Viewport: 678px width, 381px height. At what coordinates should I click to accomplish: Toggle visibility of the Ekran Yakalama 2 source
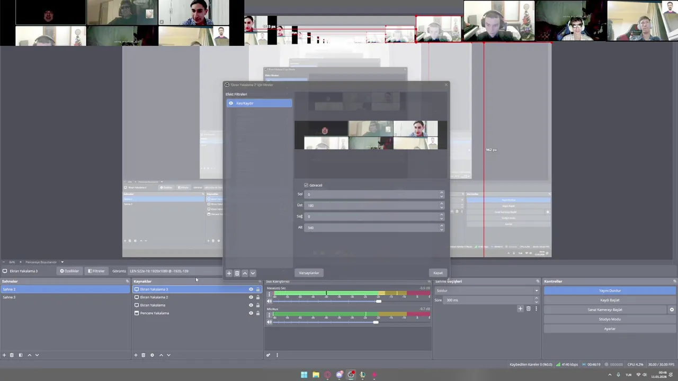(x=251, y=297)
